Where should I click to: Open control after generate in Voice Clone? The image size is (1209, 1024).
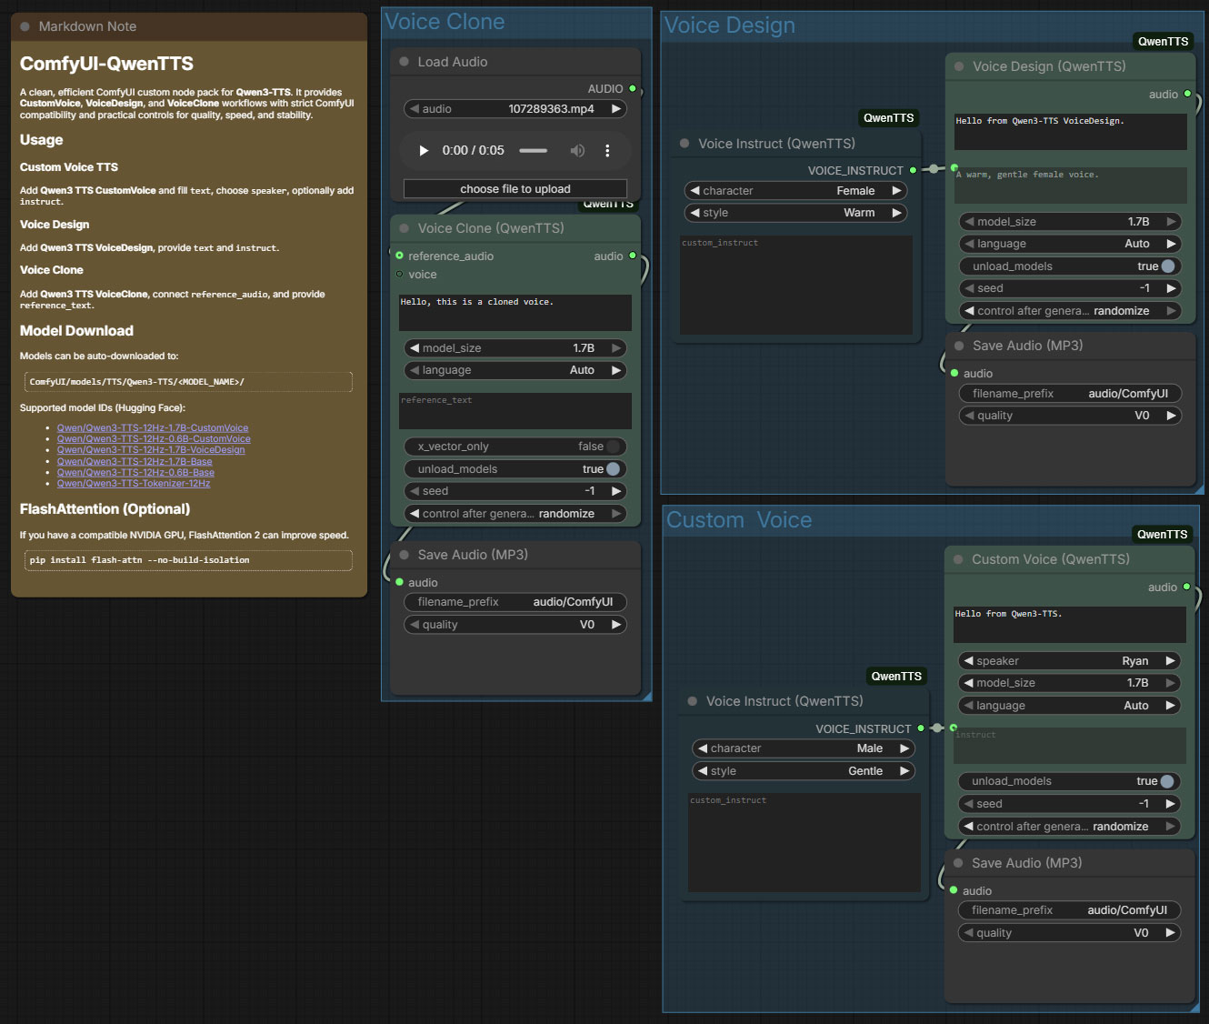(x=515, y=514)
